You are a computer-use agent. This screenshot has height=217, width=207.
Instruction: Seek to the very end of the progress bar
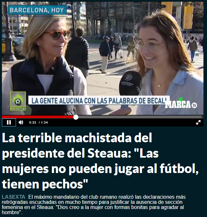203,117
